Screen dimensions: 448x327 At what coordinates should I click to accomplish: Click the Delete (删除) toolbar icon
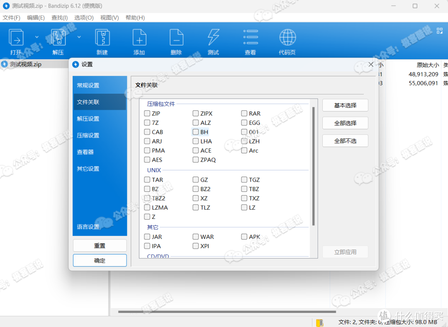pyautogui.click(x=176, y=38)
